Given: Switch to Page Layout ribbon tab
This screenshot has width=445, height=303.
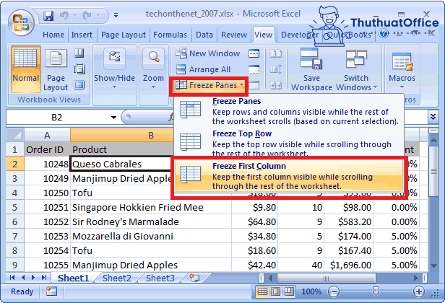Looking at the screenshot, I should pyautogui.click(x=123, y=35).
